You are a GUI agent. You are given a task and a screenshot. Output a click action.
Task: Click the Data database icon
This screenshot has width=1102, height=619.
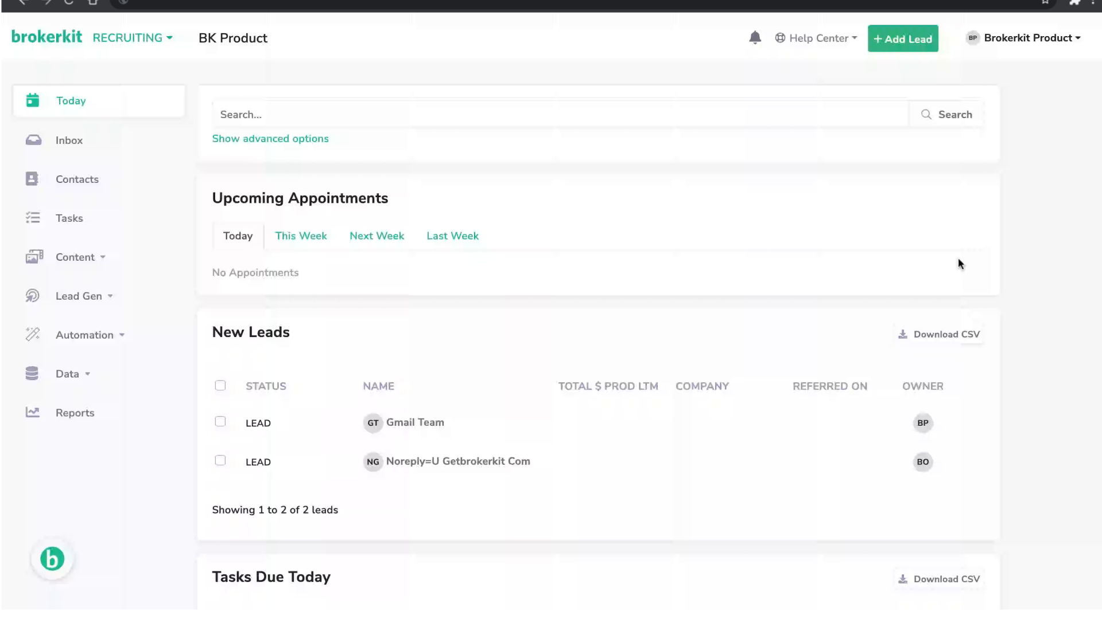(x=32, y=374)
